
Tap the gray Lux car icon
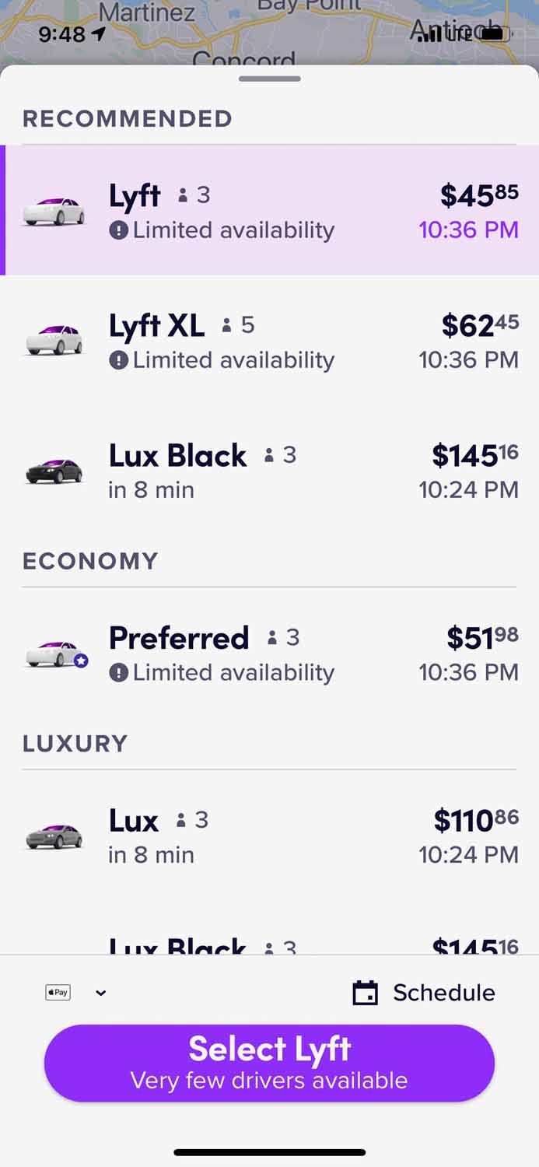click(x=53, y=836)
